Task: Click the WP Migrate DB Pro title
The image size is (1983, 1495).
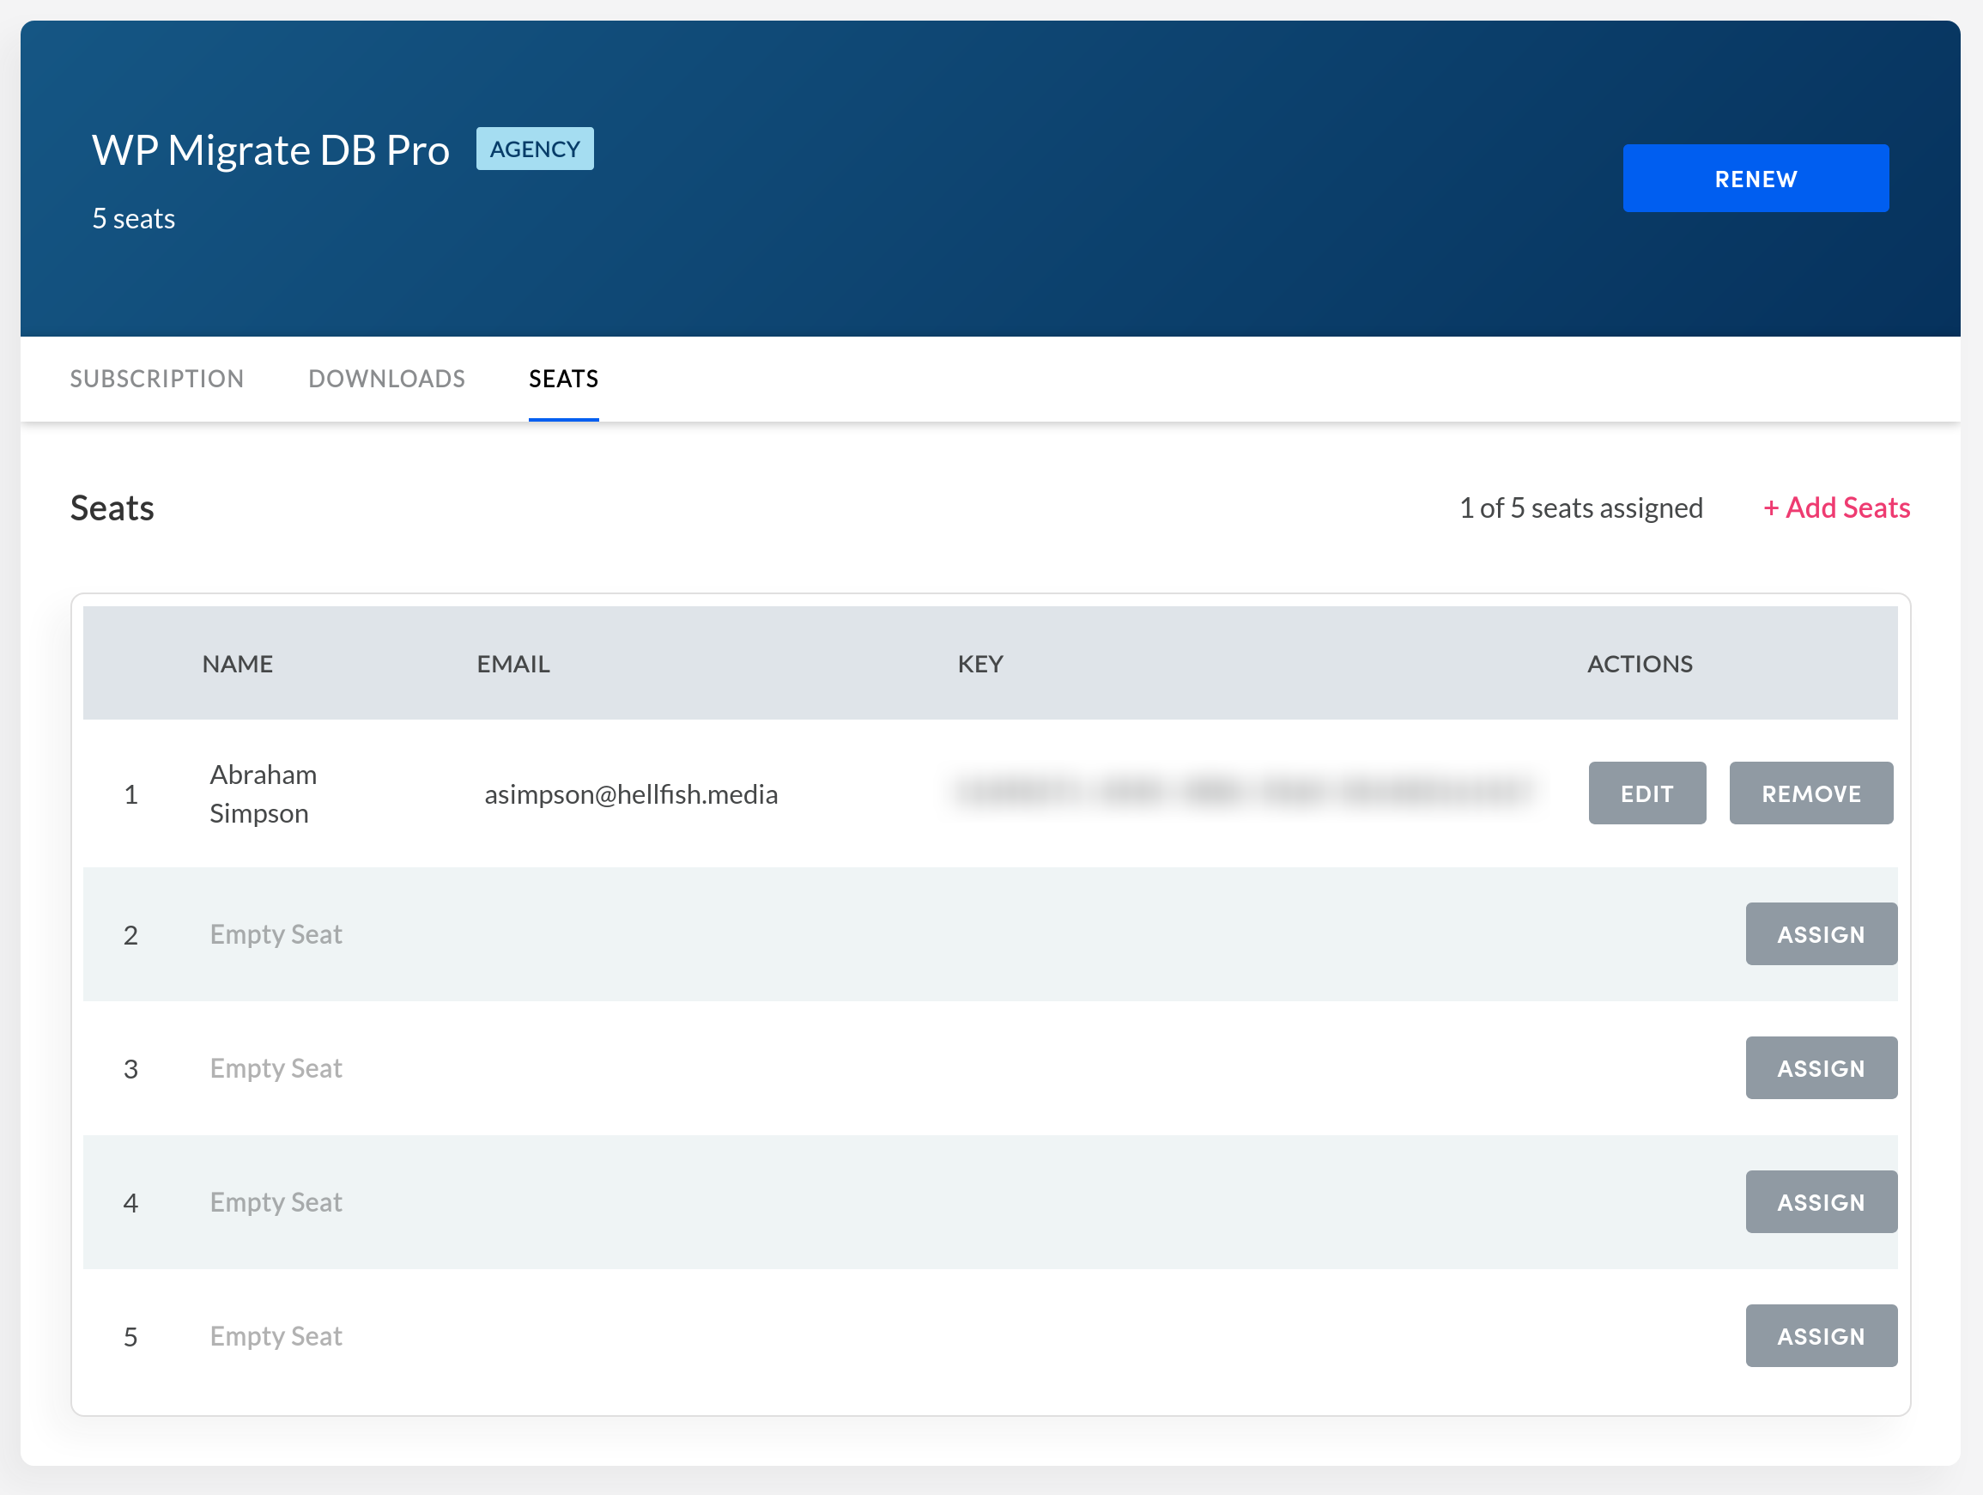Action: pos(270,149)
